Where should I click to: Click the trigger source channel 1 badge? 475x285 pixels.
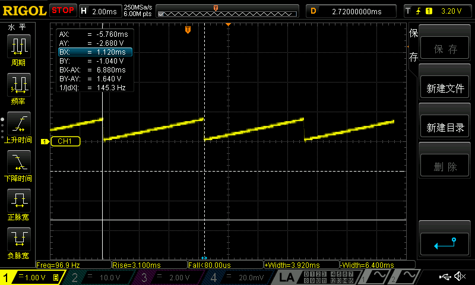pyautogui.click(x=429, y=11)
